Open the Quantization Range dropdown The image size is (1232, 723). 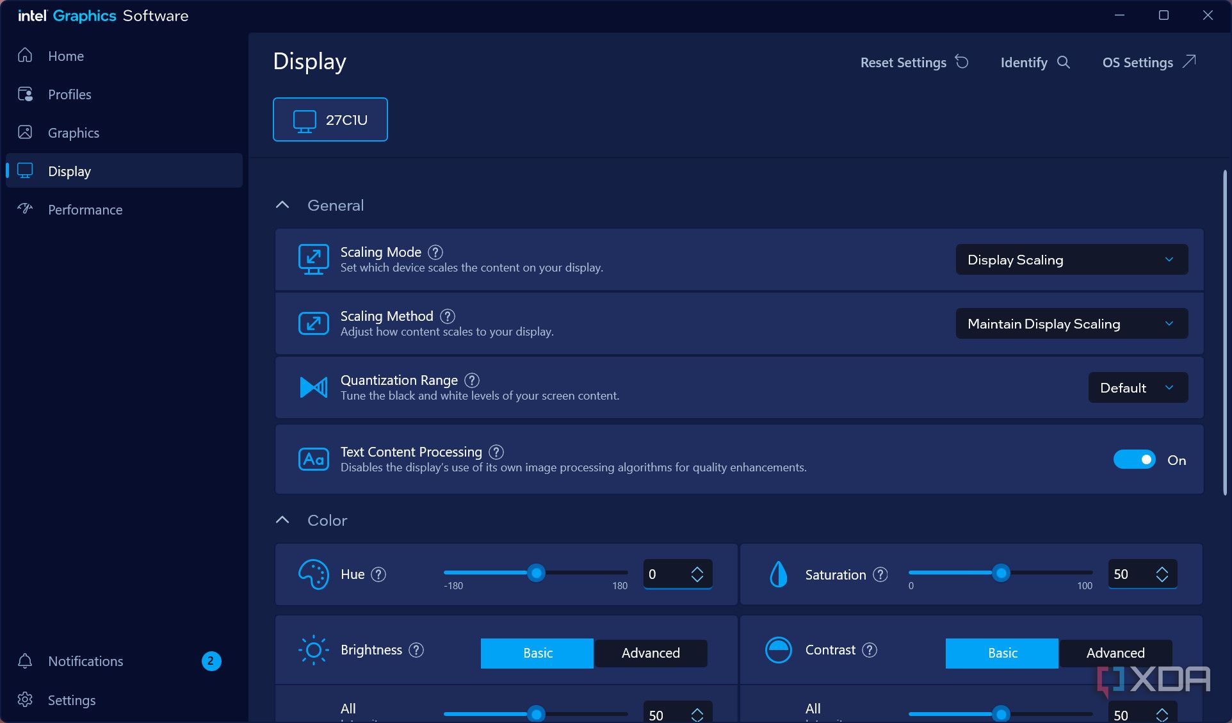pos(1138,387)
